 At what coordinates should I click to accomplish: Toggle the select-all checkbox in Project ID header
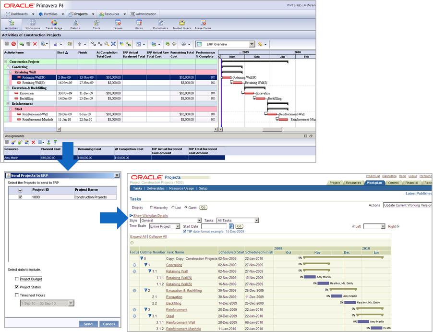pos(20,190)
